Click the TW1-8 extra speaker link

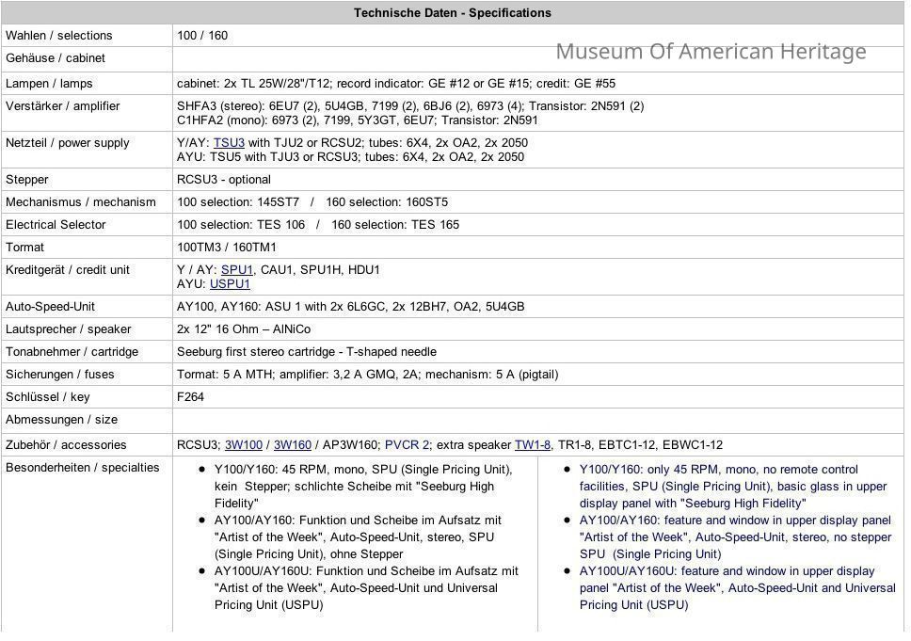(532, 445)
